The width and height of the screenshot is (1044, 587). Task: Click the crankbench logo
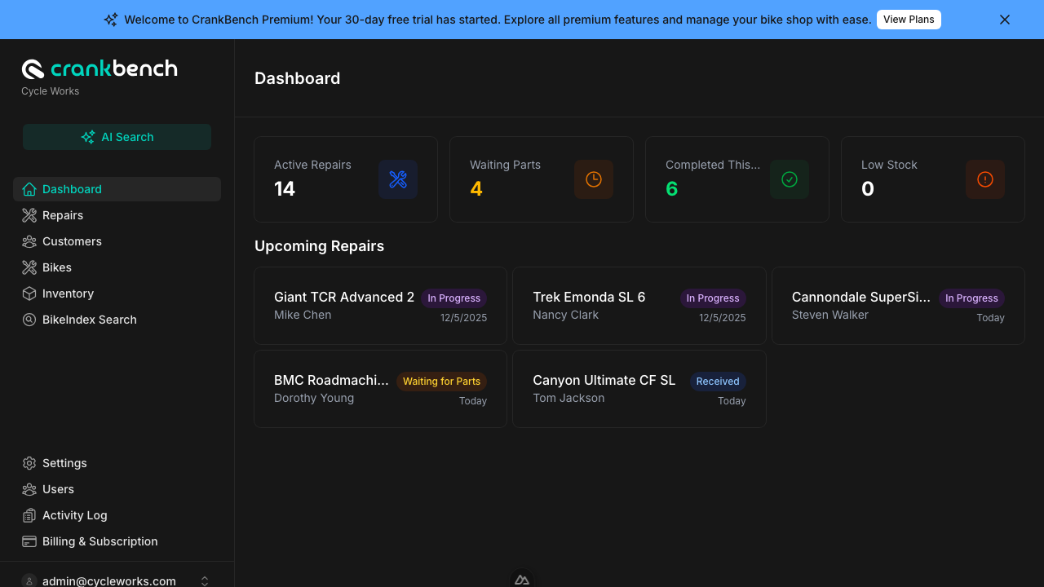(100, 68)
